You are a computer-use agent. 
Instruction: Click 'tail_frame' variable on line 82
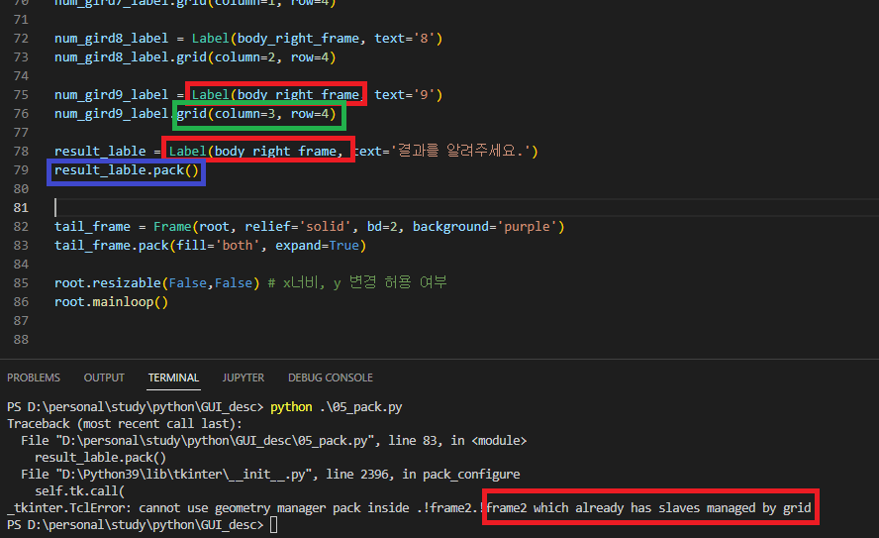(x=92, y=227)
